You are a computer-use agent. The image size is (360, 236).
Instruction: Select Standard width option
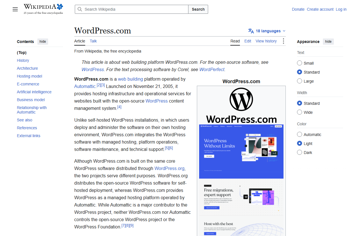click(300, 103)
